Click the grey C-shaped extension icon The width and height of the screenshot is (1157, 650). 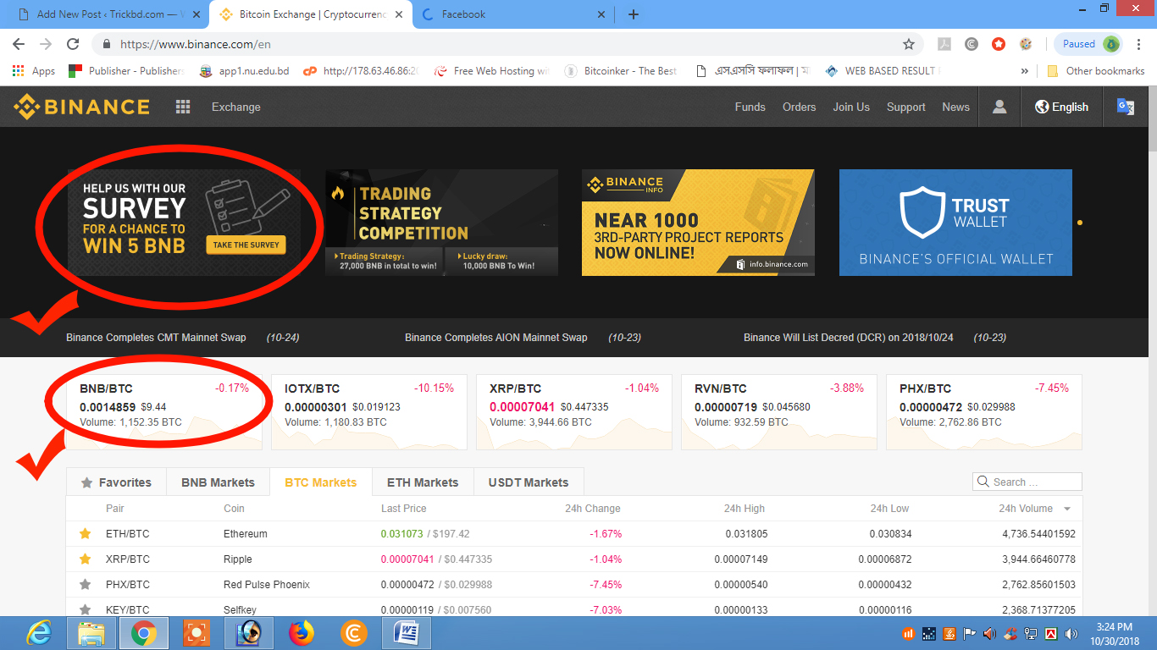coord(972,44)
